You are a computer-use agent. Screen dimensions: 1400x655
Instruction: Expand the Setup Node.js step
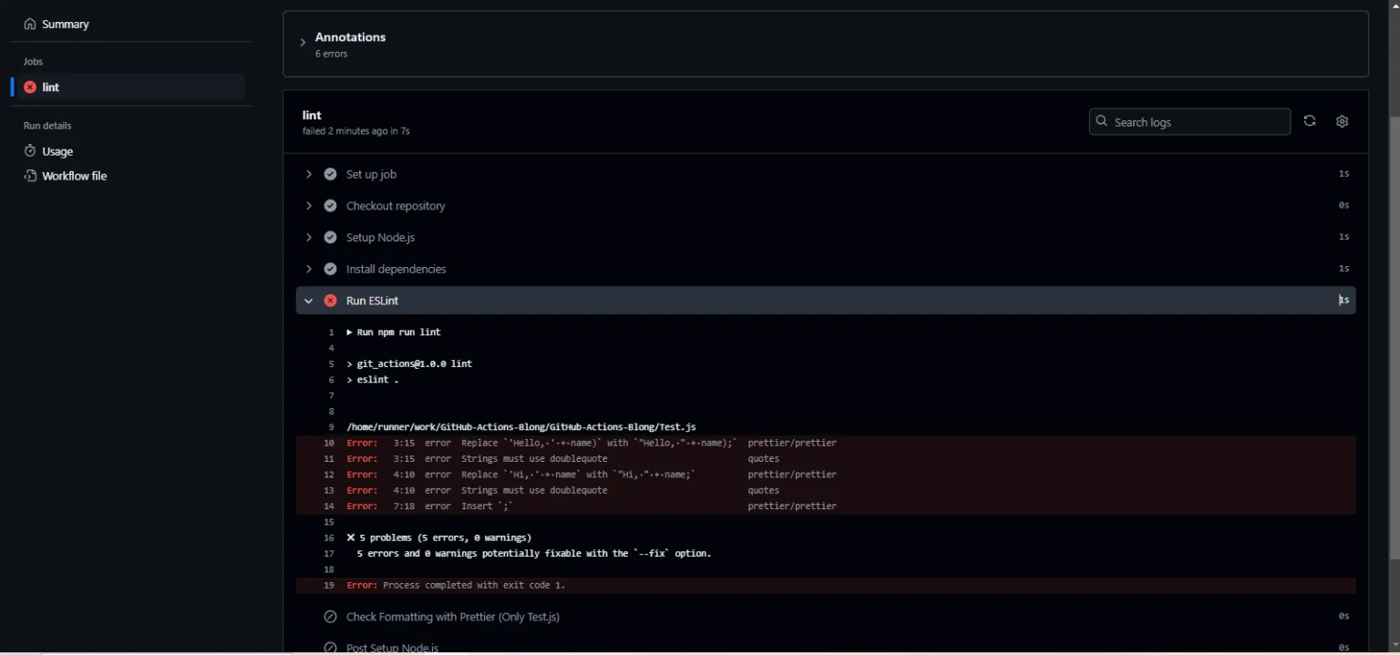(308, 237)
